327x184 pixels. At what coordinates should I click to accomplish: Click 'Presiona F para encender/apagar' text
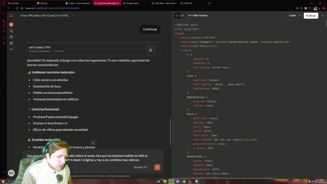pos(56,117)
